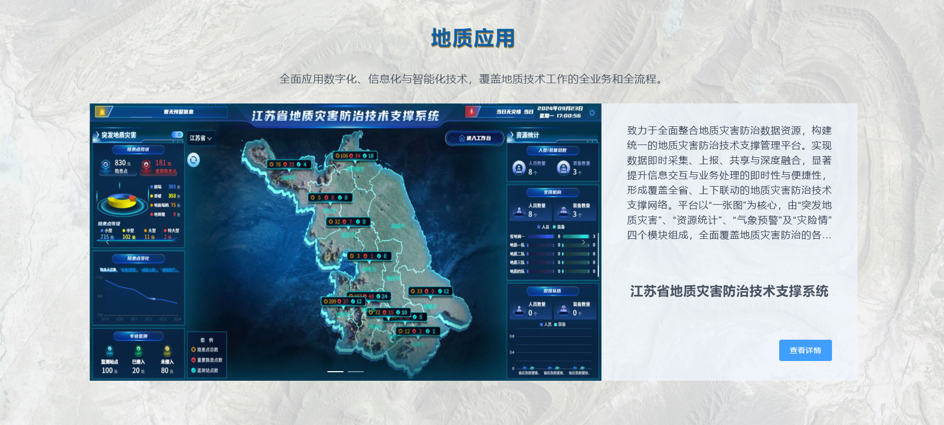Expand the 资源统计 section chevron
This screenshot has width=944, height=425.
[511, 135]
